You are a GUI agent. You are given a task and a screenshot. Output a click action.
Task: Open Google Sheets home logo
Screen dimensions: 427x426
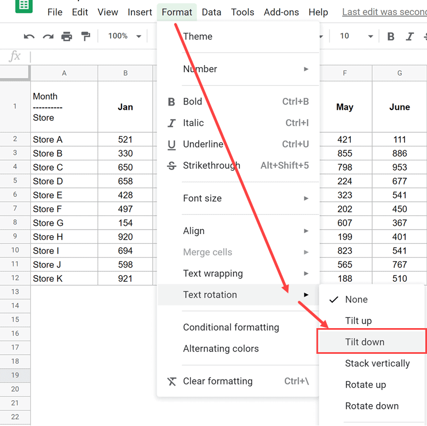tap(24, 6)
